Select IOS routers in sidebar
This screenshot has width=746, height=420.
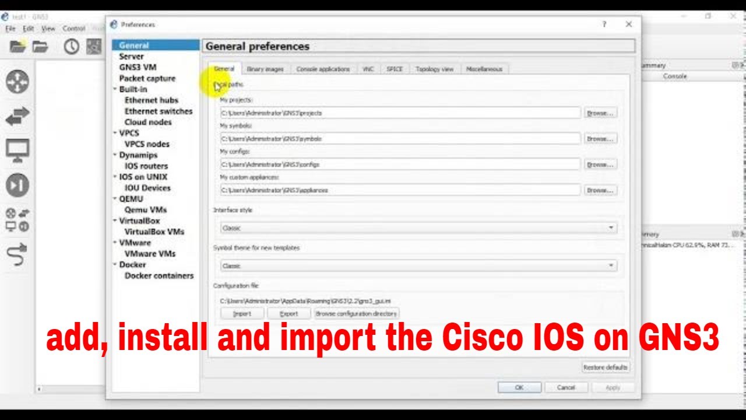[146, 166]
